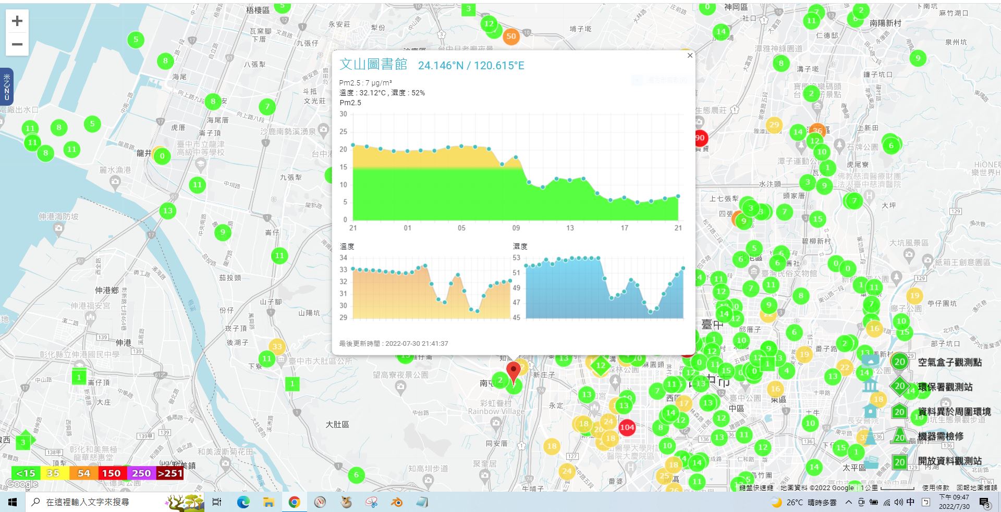Click the taskbar search input box
The image size is (1001, 512).
(115, 502)
